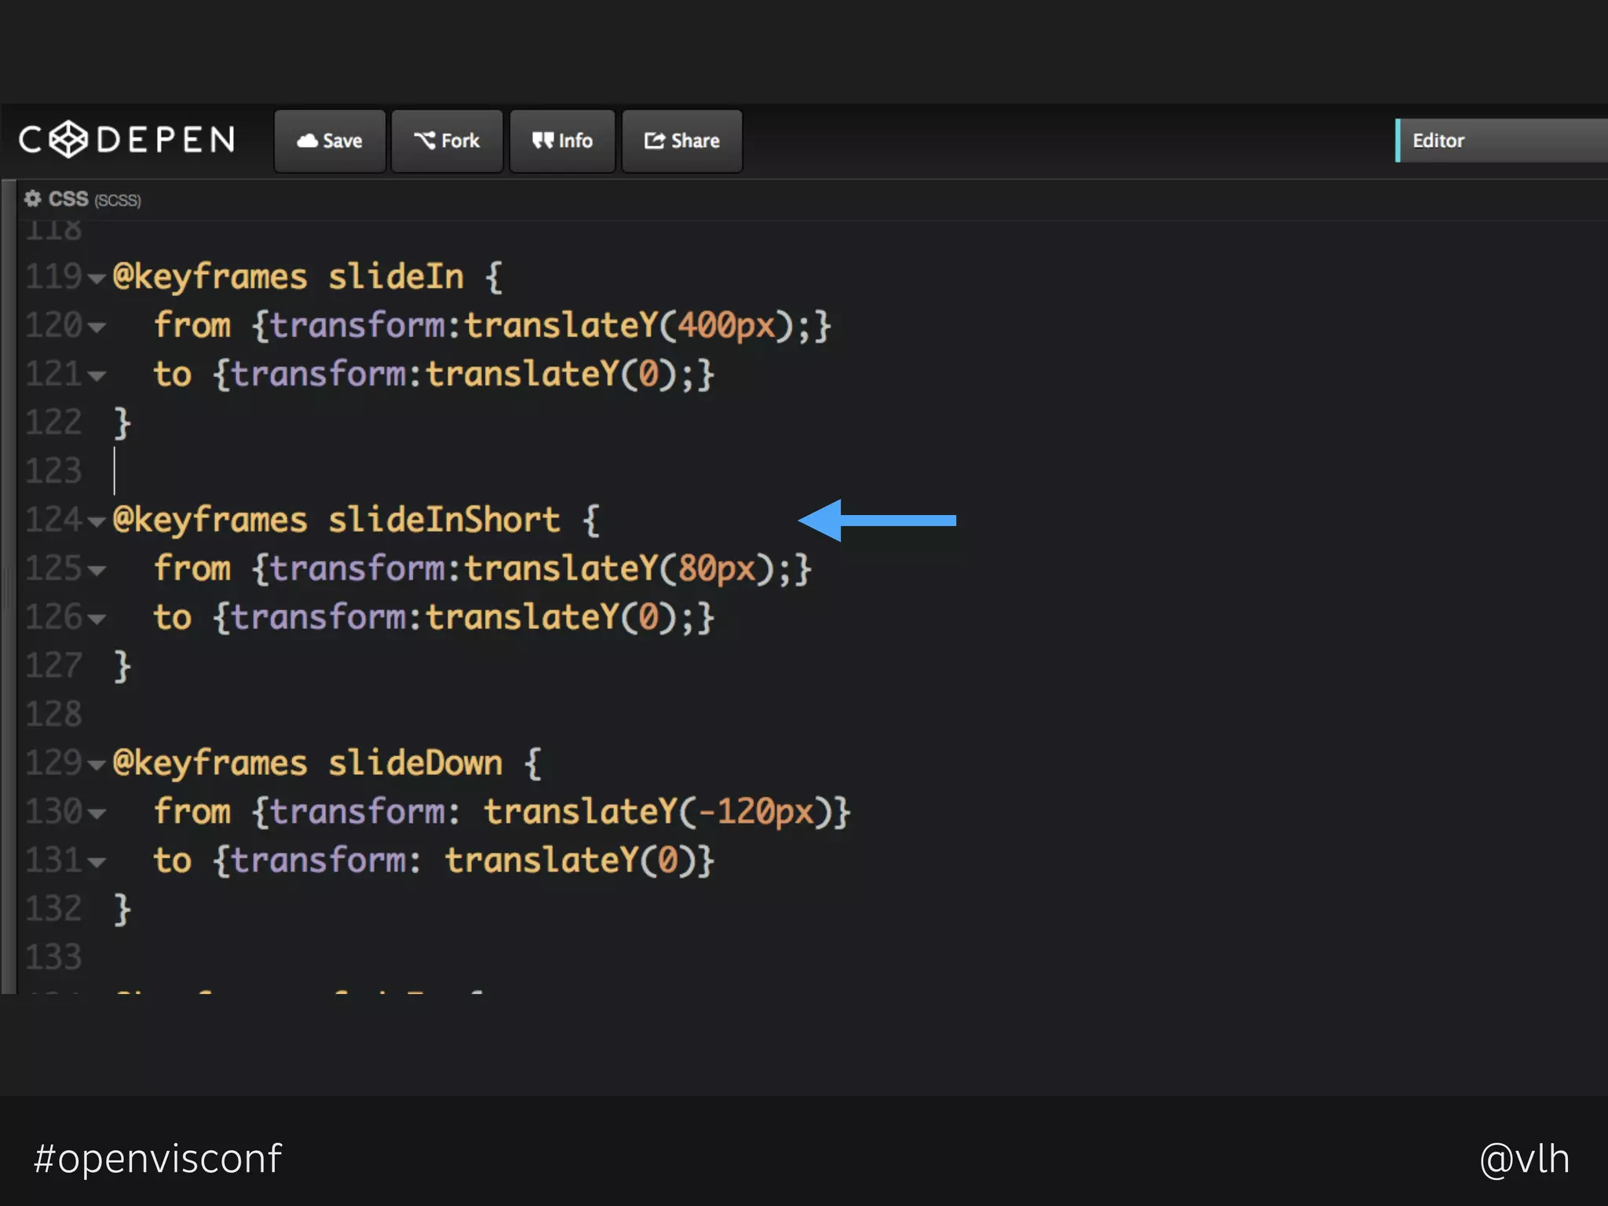Click the Save button
Image resolution: width=1608 pixels, height=1206 pixels.
click(x=330, y=141)
